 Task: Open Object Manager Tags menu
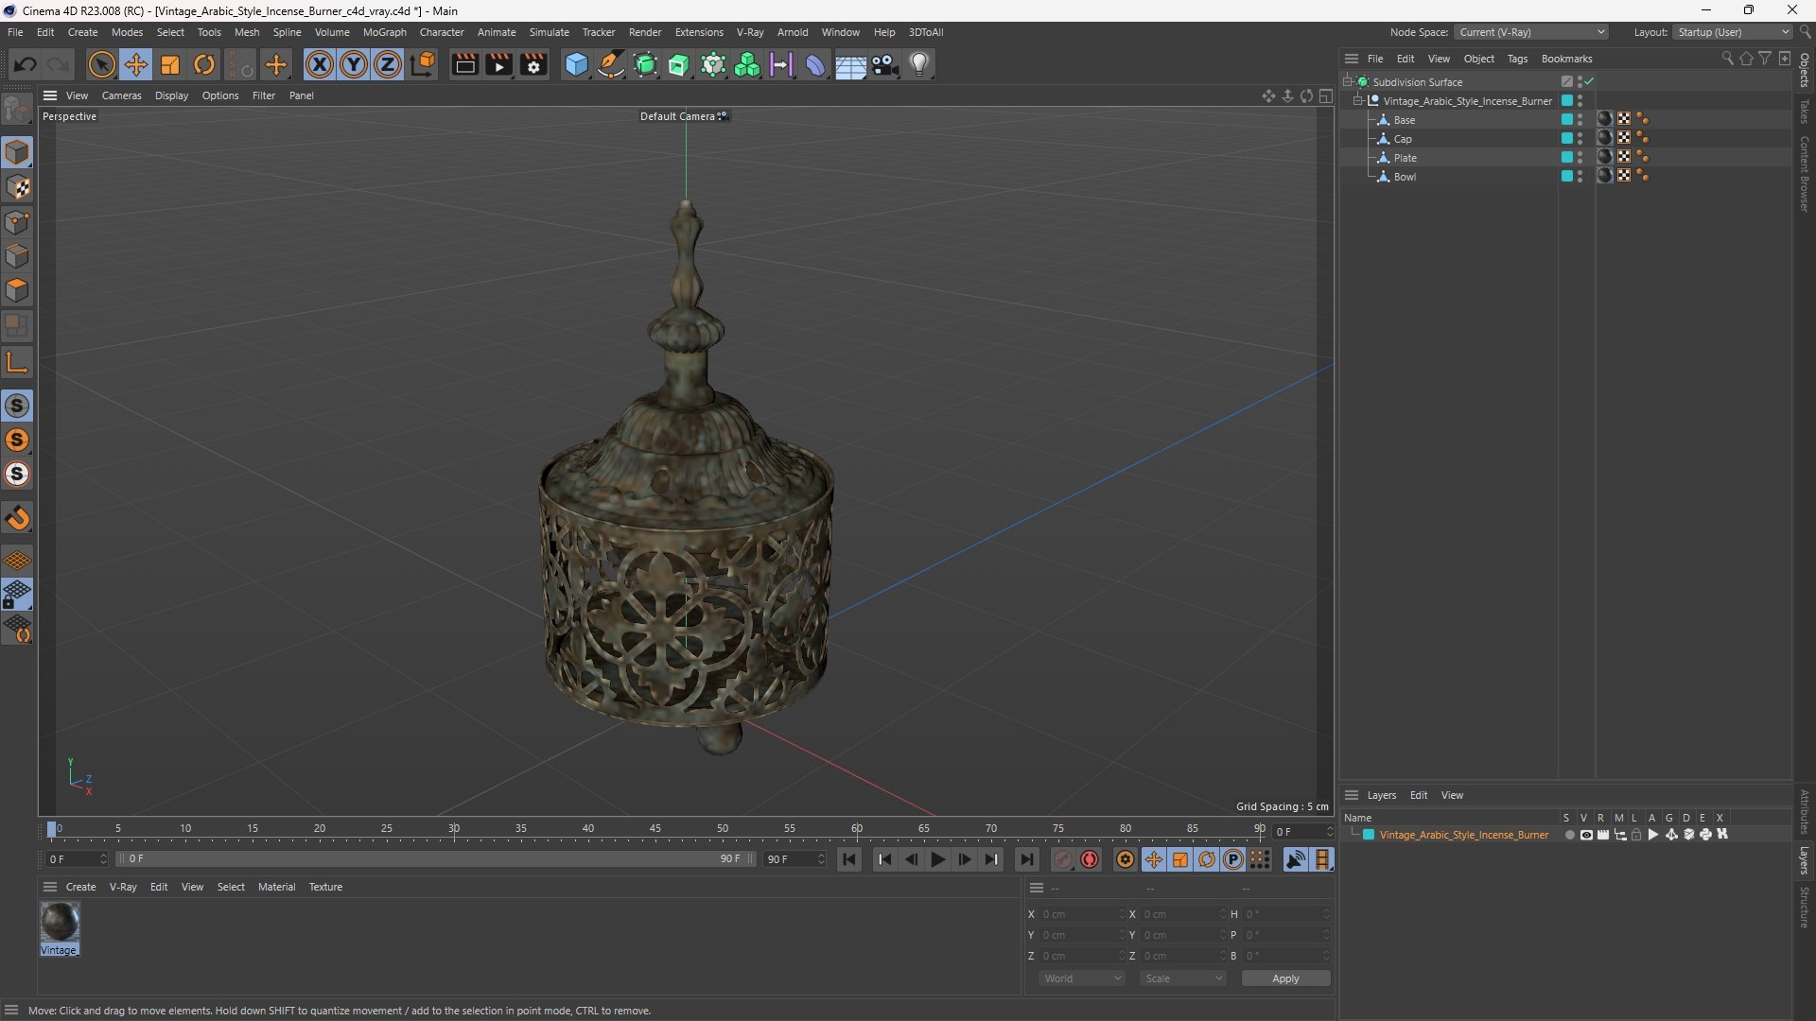tap(1517, 59)
